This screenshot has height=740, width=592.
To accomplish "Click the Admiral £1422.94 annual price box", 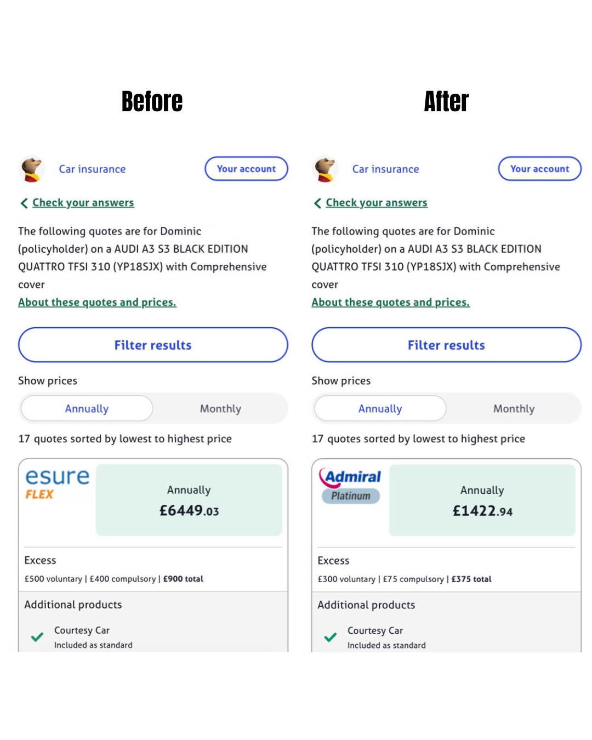I will [x=482, y=500].
